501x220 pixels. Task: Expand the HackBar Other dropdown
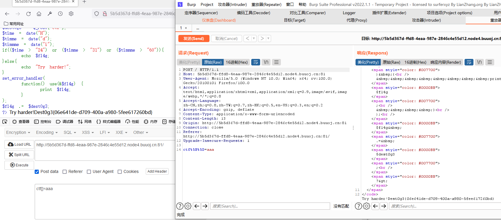(x=141, y=132)
